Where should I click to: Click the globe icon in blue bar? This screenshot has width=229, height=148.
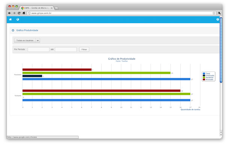pos(18,19)
